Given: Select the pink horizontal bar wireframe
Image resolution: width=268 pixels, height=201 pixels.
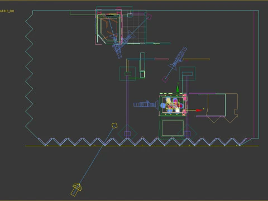Looking at the screenshot, I should point(161,59).
